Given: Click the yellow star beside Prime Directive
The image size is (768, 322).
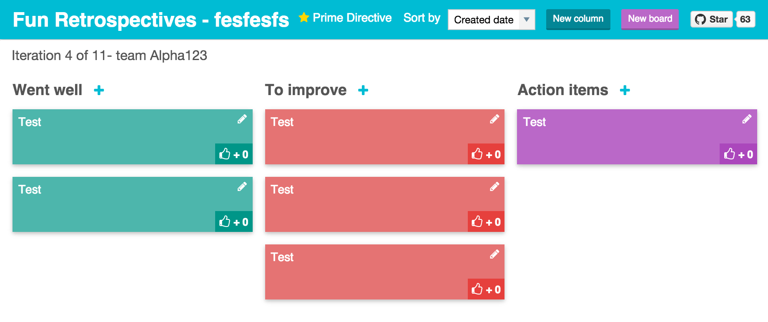Looking at the screenshot, I should (x=303, y=18).
